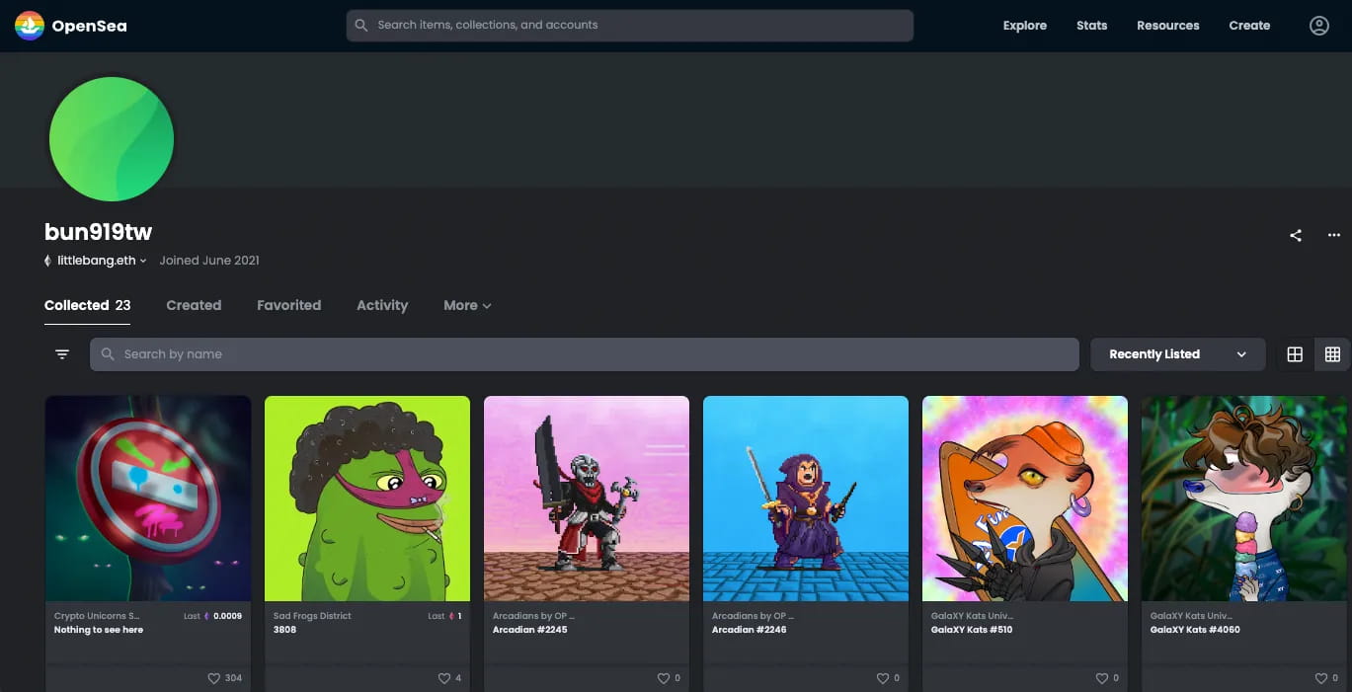Open the Resources menu
The image size is (1352, 692).
click(1168, 26)
